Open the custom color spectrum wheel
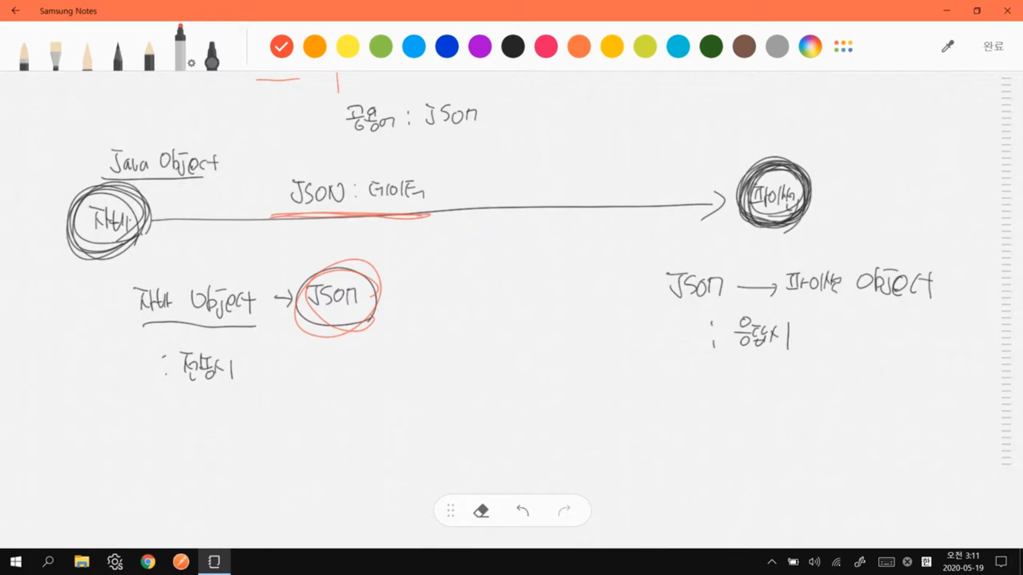This screenshot has height=575, width=1023. point(810,47)
